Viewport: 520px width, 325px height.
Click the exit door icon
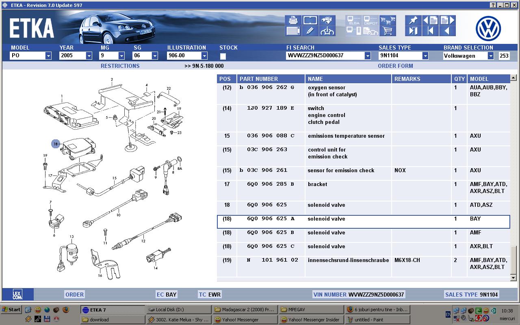pyautogui.click(x=413, y=31)
